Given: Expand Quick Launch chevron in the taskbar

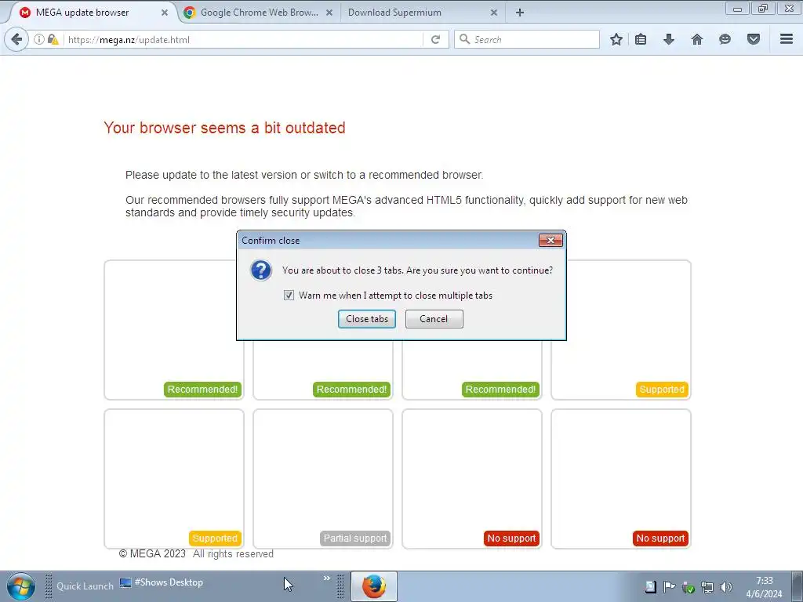Looking at the screenshot, I should tap(327, 578).
